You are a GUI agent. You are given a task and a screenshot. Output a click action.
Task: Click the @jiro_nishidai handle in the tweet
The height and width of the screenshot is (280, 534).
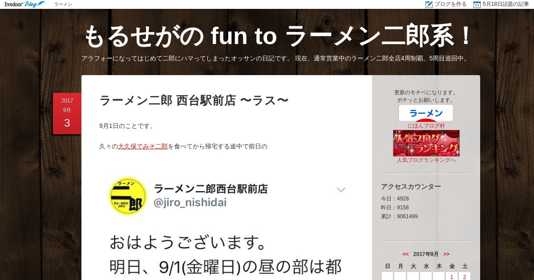[190, 203]
